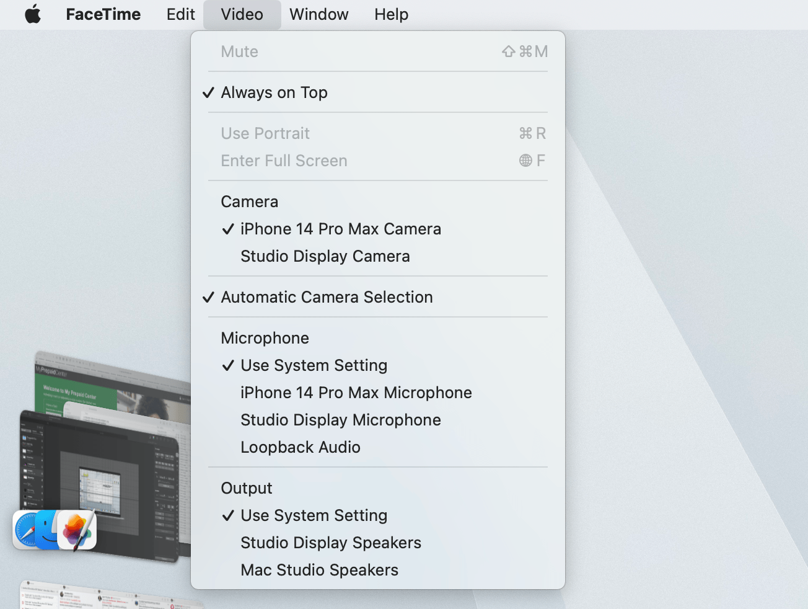Choose Studio Display Speakers output

coord(378,543)
